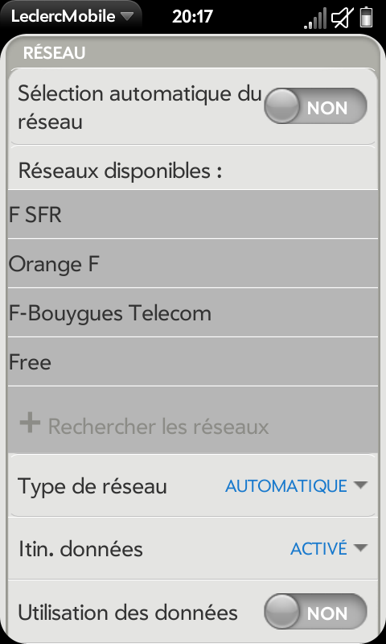Viewport: 386px width, 644px height.
Task: Select the Orange F network
Action: click(x=193, y=264)
